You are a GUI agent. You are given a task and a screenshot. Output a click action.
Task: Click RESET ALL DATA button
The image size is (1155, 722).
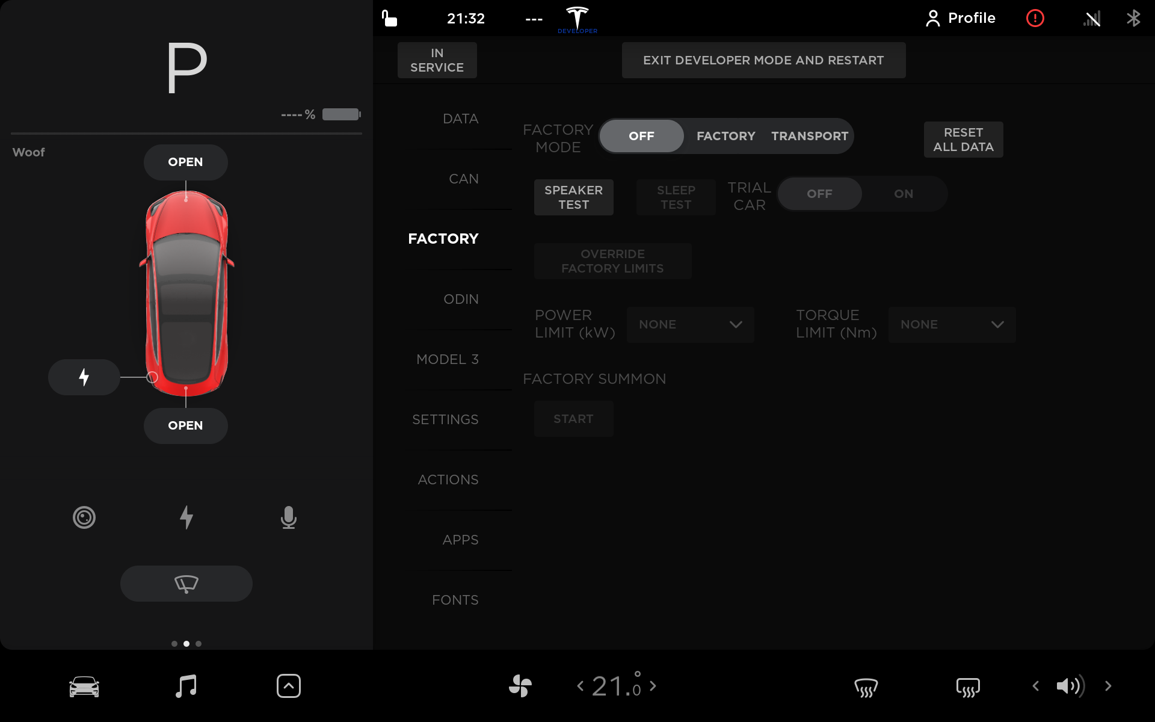[963, 140]
